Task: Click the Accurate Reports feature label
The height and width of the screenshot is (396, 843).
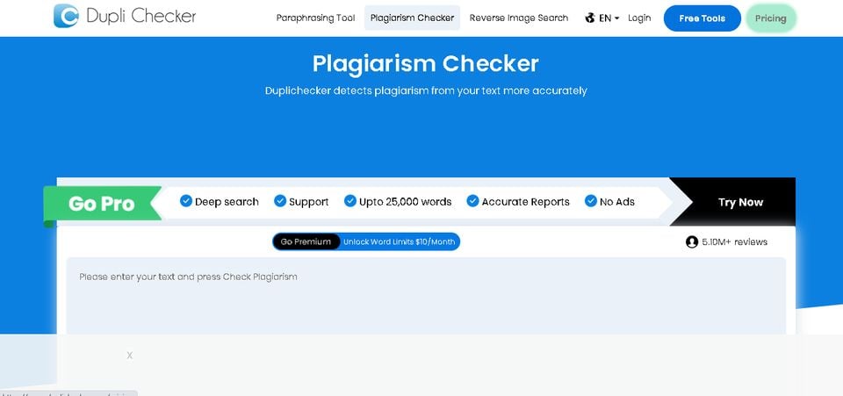Action: click(526, 202)
